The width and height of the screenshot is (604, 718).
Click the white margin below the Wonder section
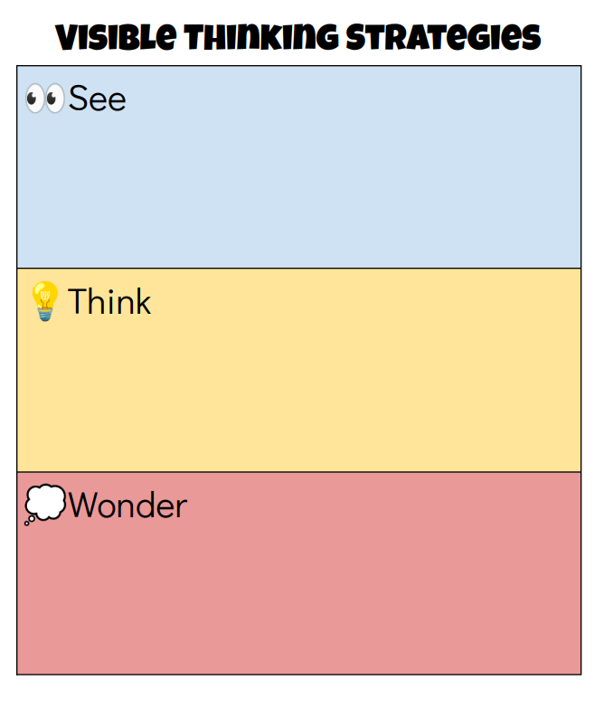tap(298, 696)
